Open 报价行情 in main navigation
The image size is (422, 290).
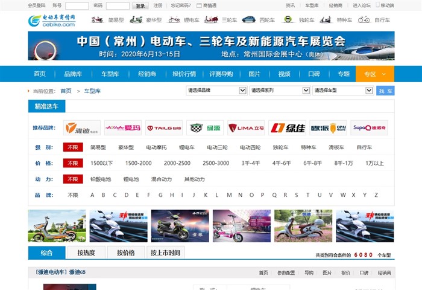pos(184,74)
